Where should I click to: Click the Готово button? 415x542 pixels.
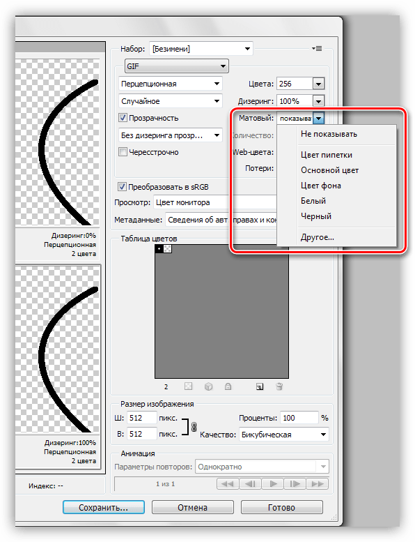(x=281, y=507)
